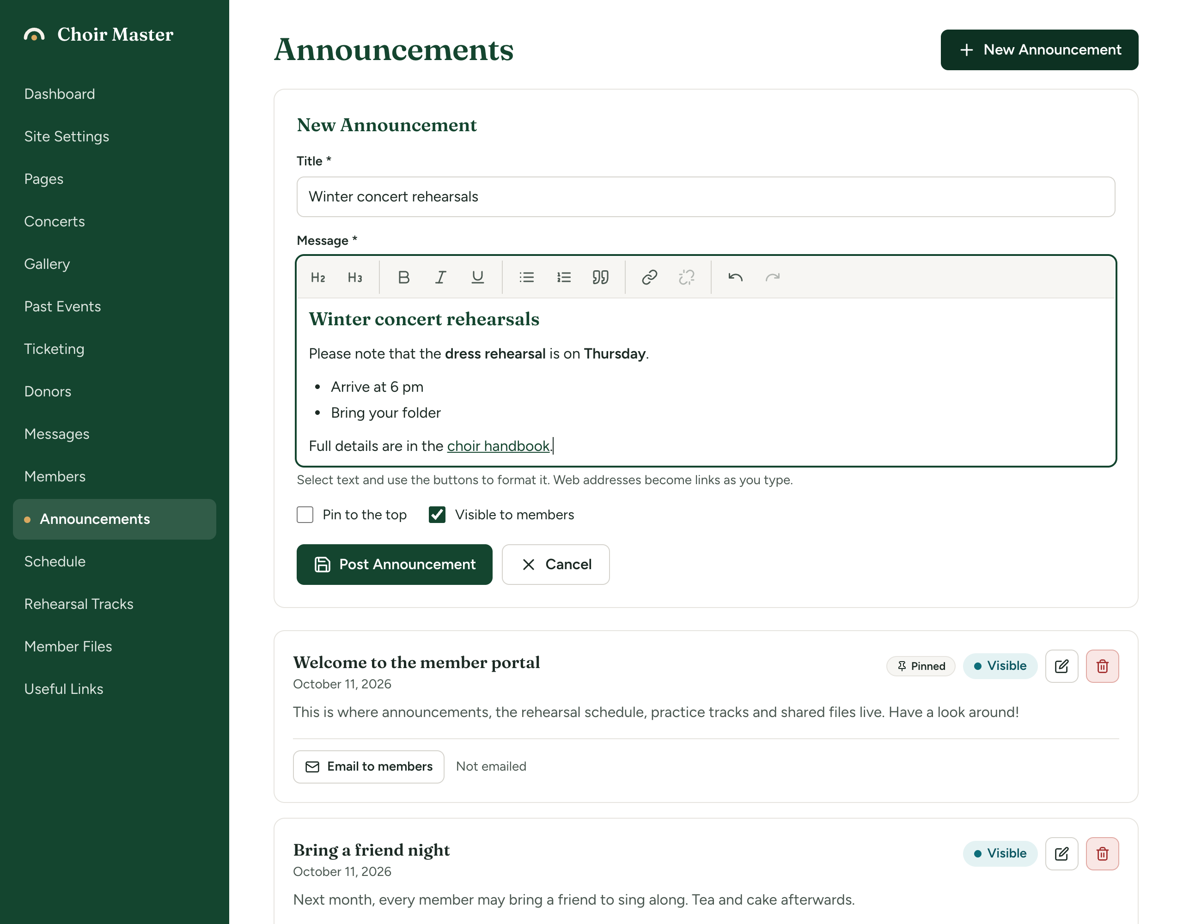The width and height of the screenshot is (1183, 924).
Task: Open the Gallery section
Action: pos(114,264)
